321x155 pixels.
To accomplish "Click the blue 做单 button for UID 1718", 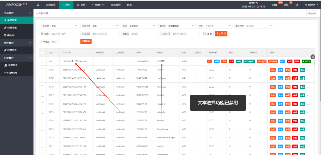I will pos(280,87).
